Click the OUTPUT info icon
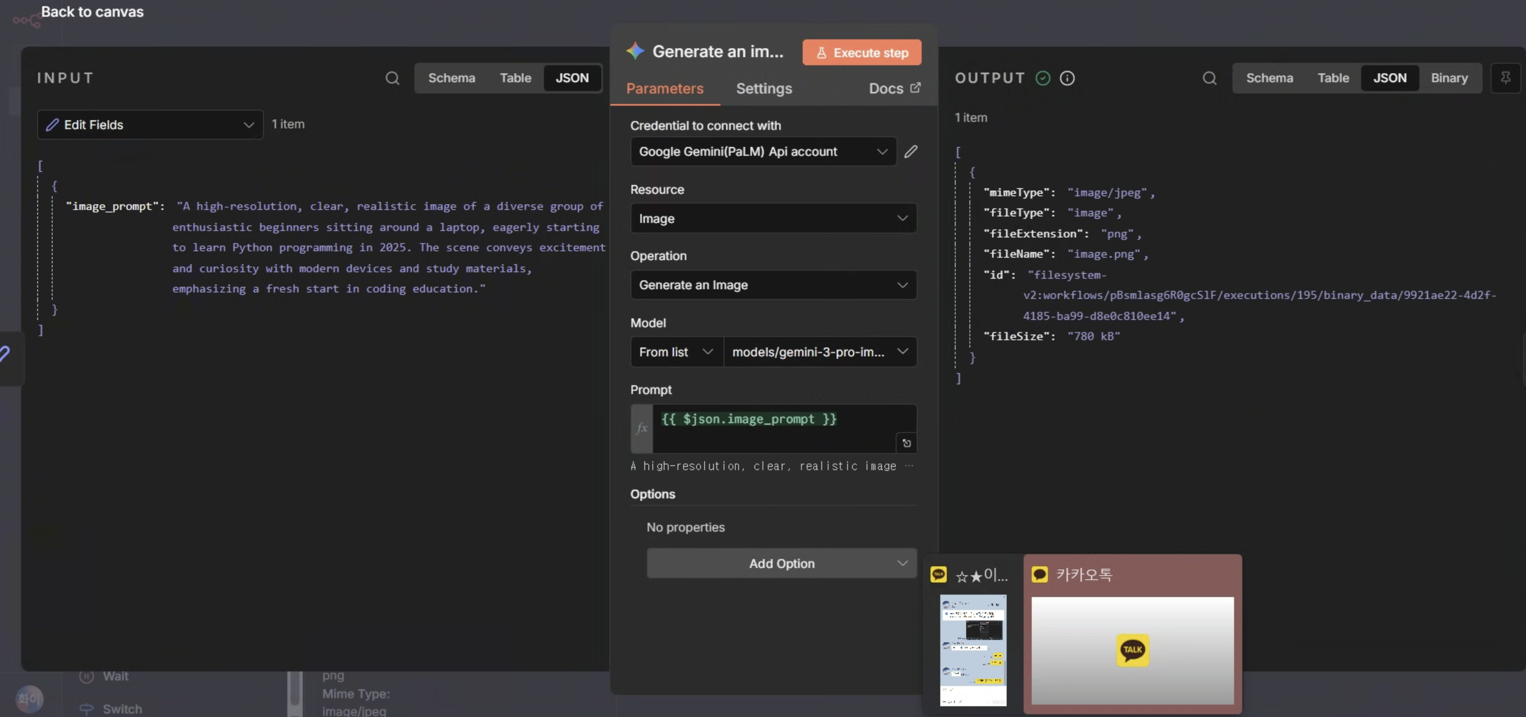Screen dimensions: 1526x717 tap(1067, 78)
